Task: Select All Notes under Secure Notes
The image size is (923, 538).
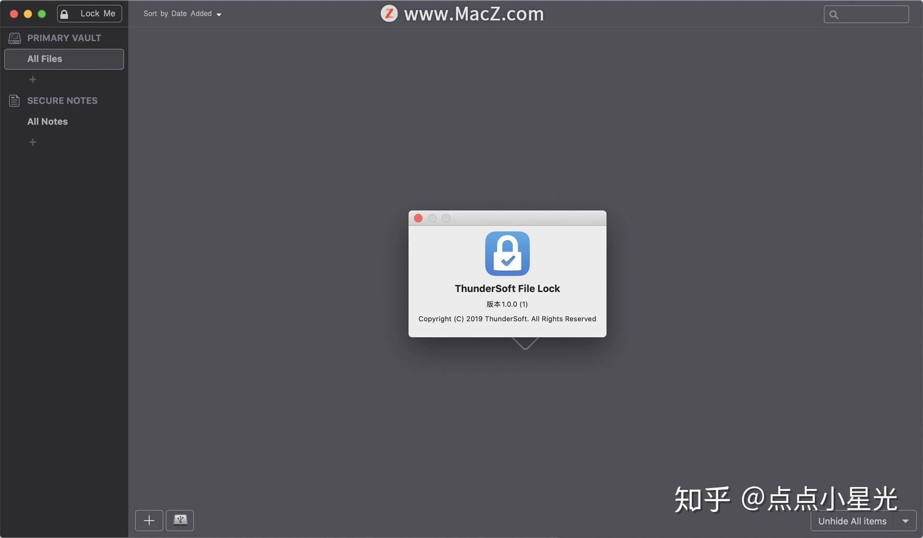Action: click(x=47, y=122)
